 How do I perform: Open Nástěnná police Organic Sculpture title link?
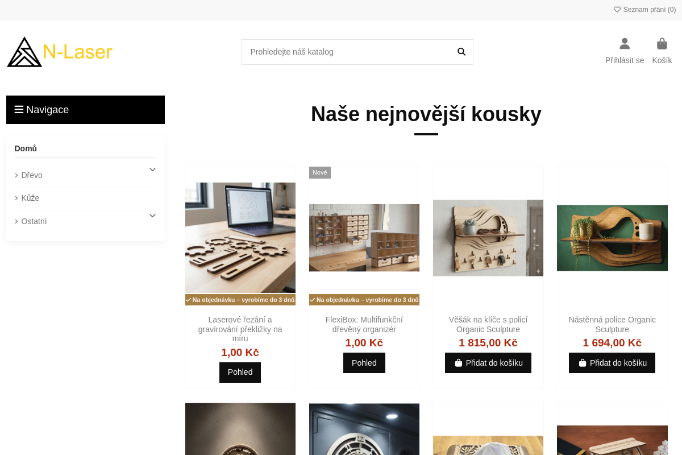coord(612,324)
